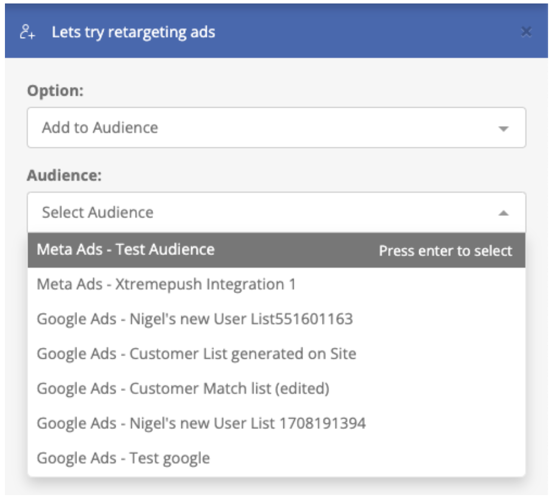Select Meta Ads - Test Audience
Screen dimensions: 555x501
(x=126, y=250)
